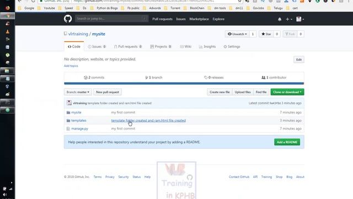This screenshot has width=353, height=199.
Task: Open the Blog footer link
Action: 289,177
